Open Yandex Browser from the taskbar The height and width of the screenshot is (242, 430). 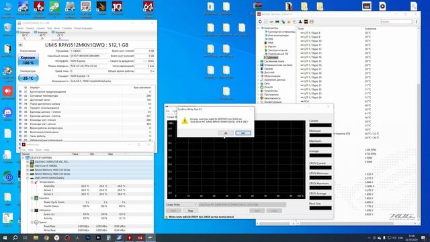coord(56,237)
